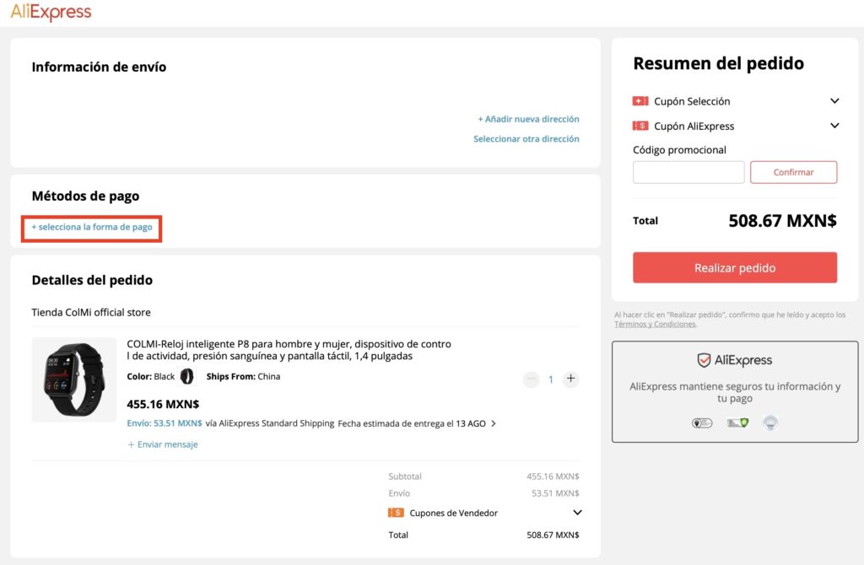
Task: Click Enviar mensaje link
Action: coord(163,444)
